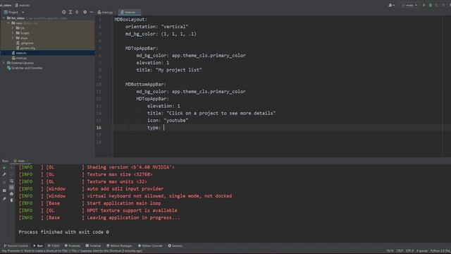This screenshot has height=254, width=451.
Task: Run the main configuration with green play button
Action: 424,5
